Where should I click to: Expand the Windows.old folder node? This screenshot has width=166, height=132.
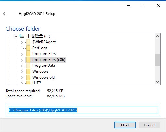[x=22, y=78]
